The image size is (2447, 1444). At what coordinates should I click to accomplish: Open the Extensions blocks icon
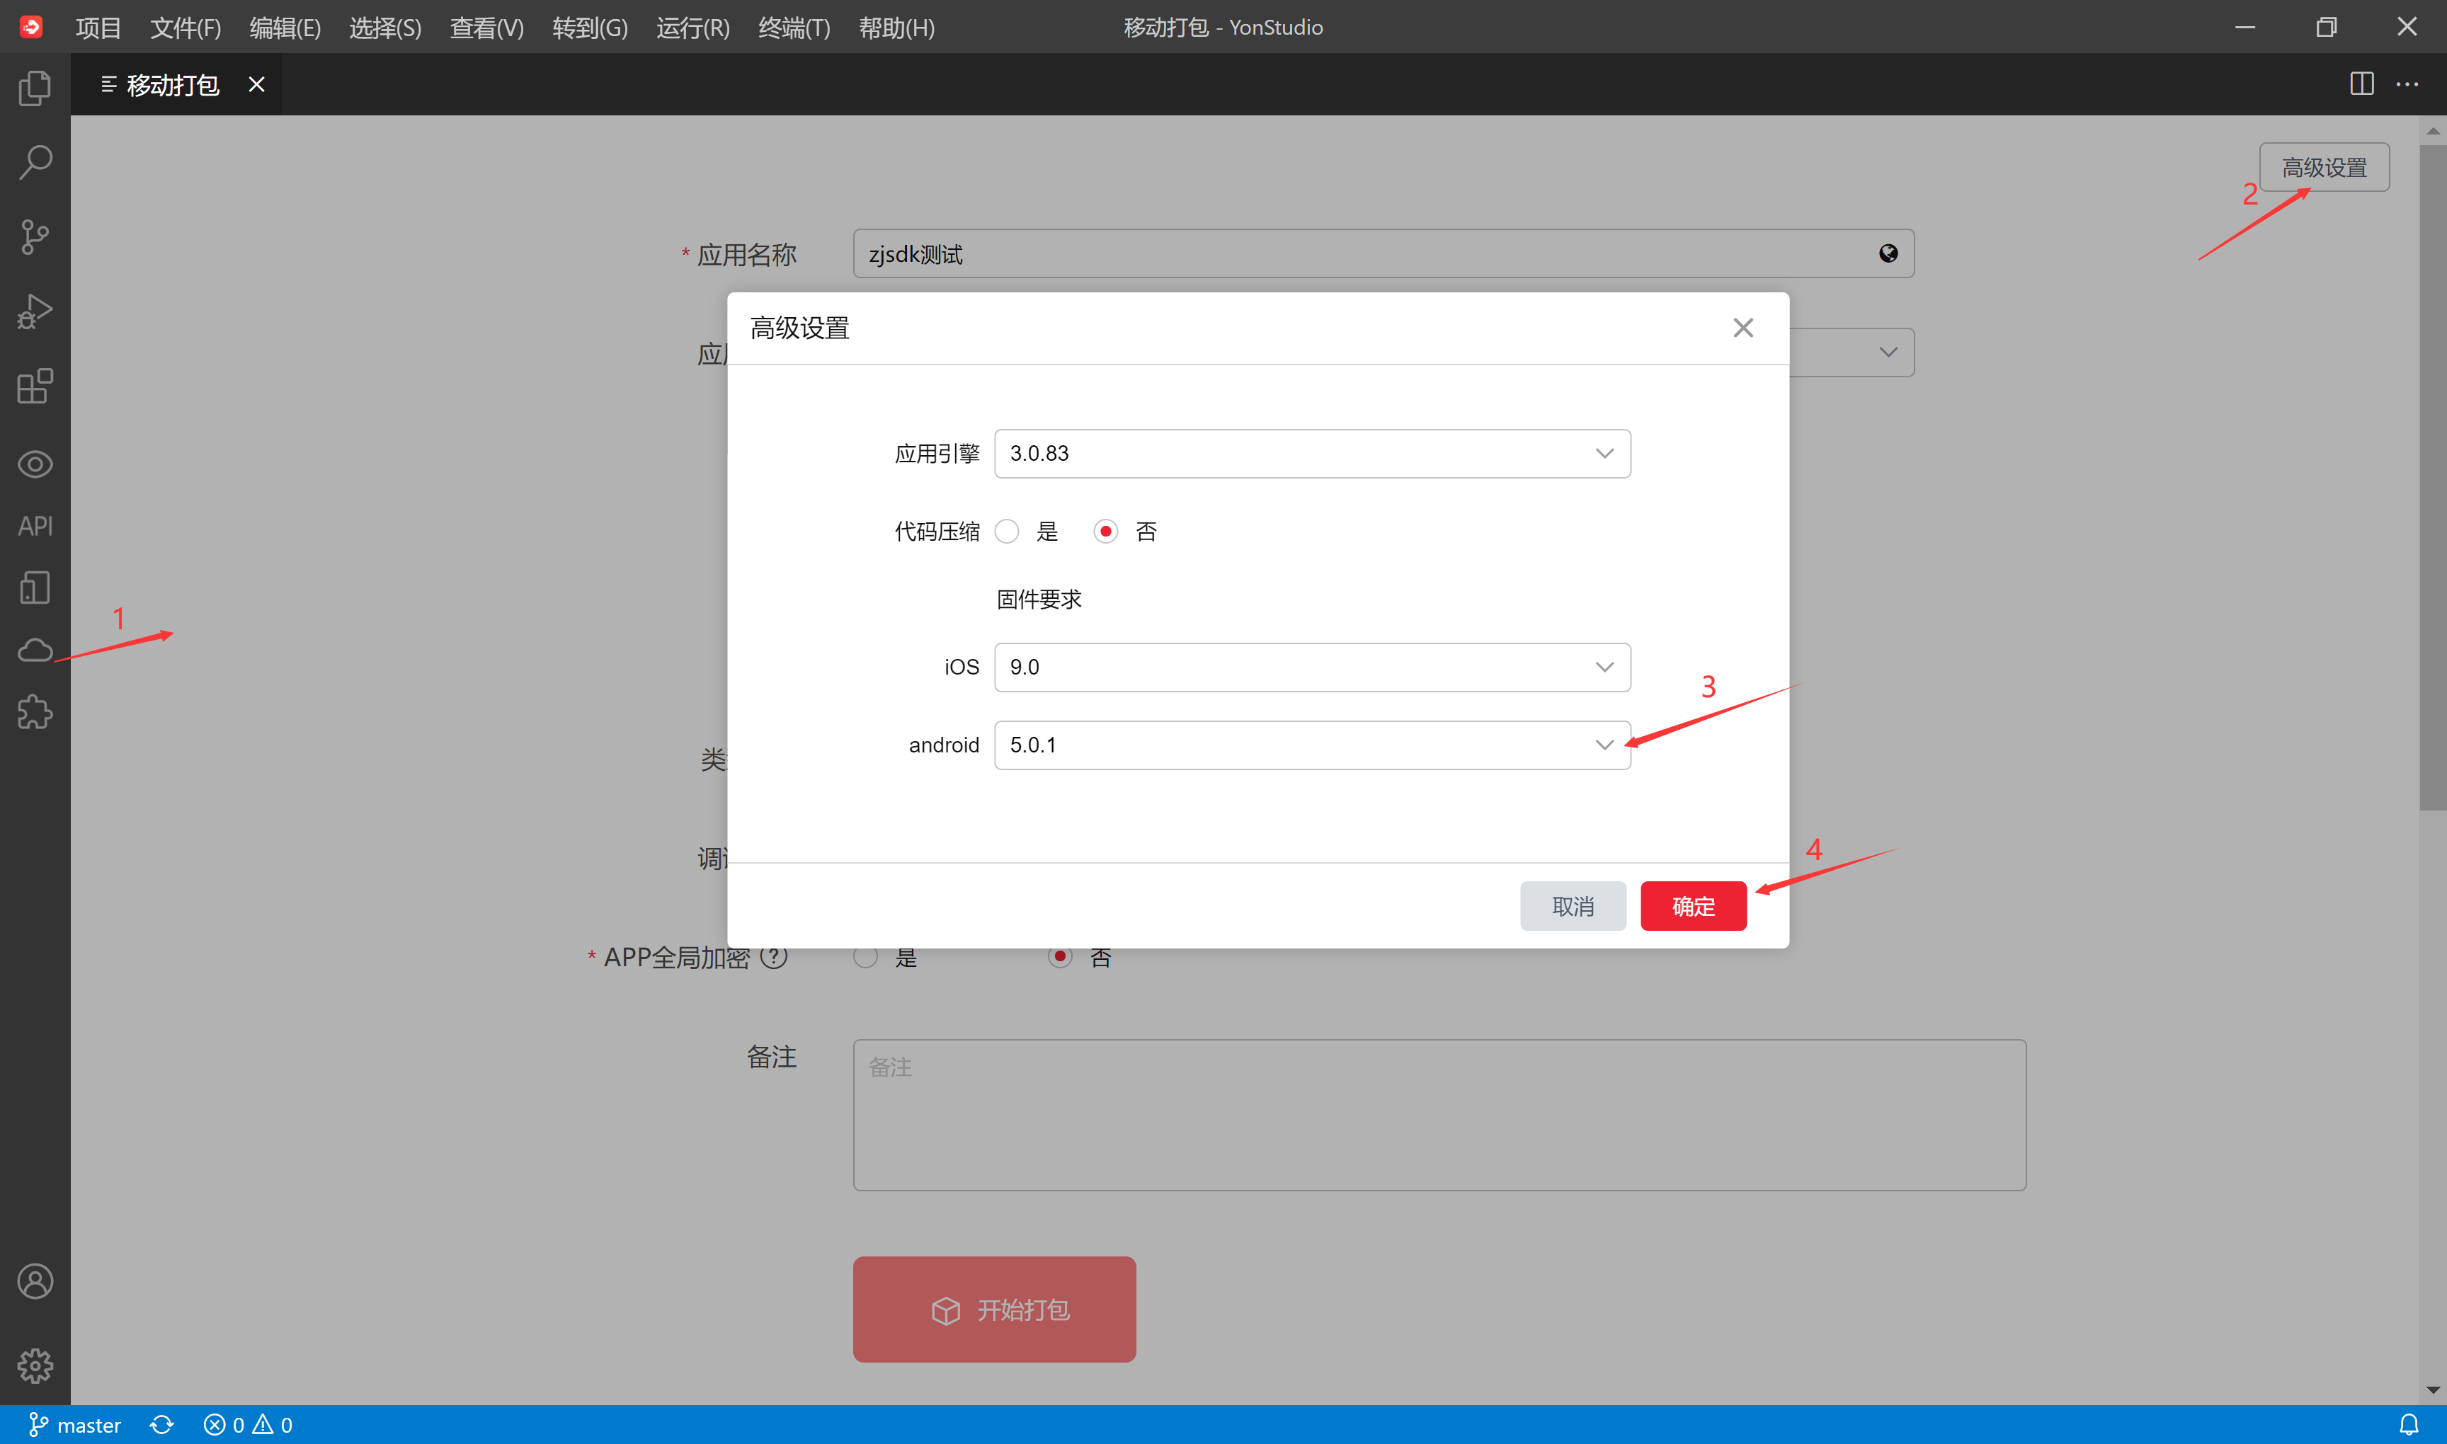click(x=35, y=386)
